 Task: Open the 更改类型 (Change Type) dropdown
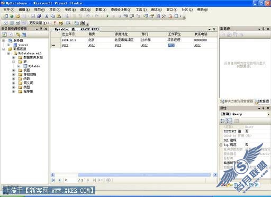pos(39,23)
